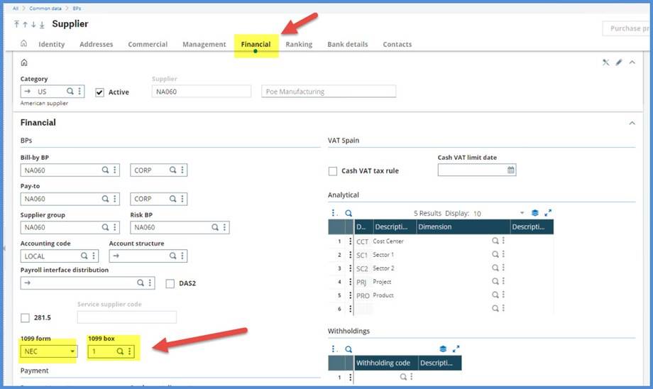Enable the Cash VAT tax rule checkbox
This screenshot has width=653, height=389.
coord(333,171)
